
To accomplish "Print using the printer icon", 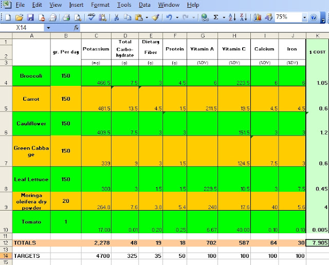I will 66,17.
